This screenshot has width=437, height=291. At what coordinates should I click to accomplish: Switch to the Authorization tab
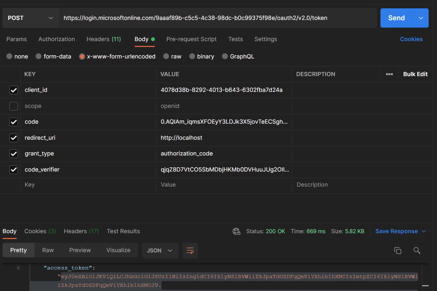[x=57, y=39]
